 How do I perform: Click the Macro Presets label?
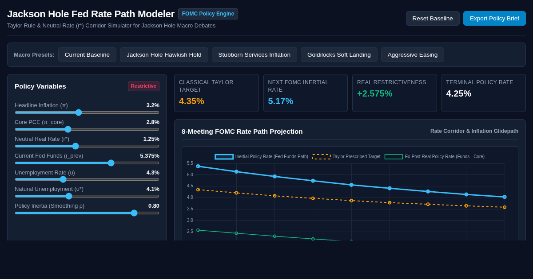[x=34, y=55]
